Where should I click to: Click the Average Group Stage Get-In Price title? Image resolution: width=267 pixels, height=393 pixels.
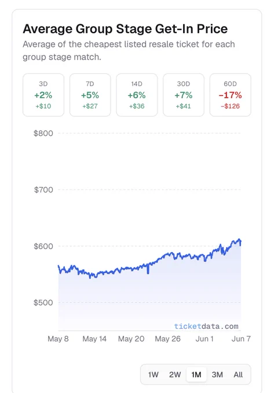[x=125, y=28]
